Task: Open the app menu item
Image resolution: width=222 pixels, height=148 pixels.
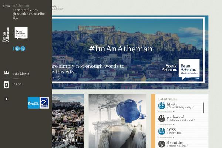Action: 17,84
